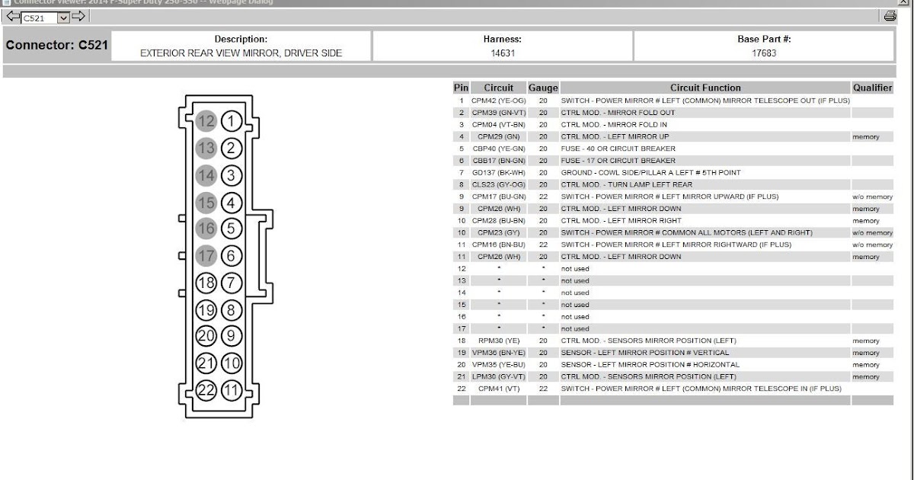The height and width of the screenshot is (480, 914).
Task: Select pin 22 in the connector diagram
Action: click(206, 391)
